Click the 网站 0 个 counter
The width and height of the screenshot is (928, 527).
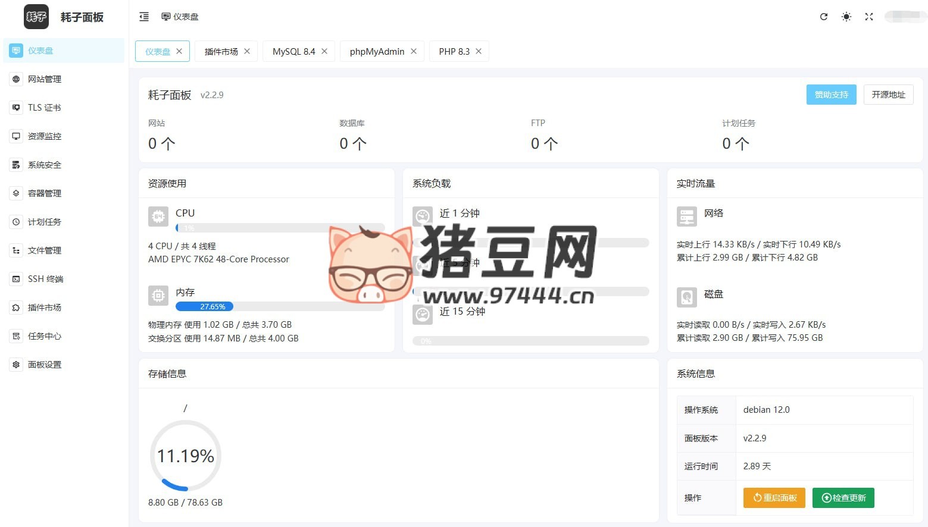162,135
